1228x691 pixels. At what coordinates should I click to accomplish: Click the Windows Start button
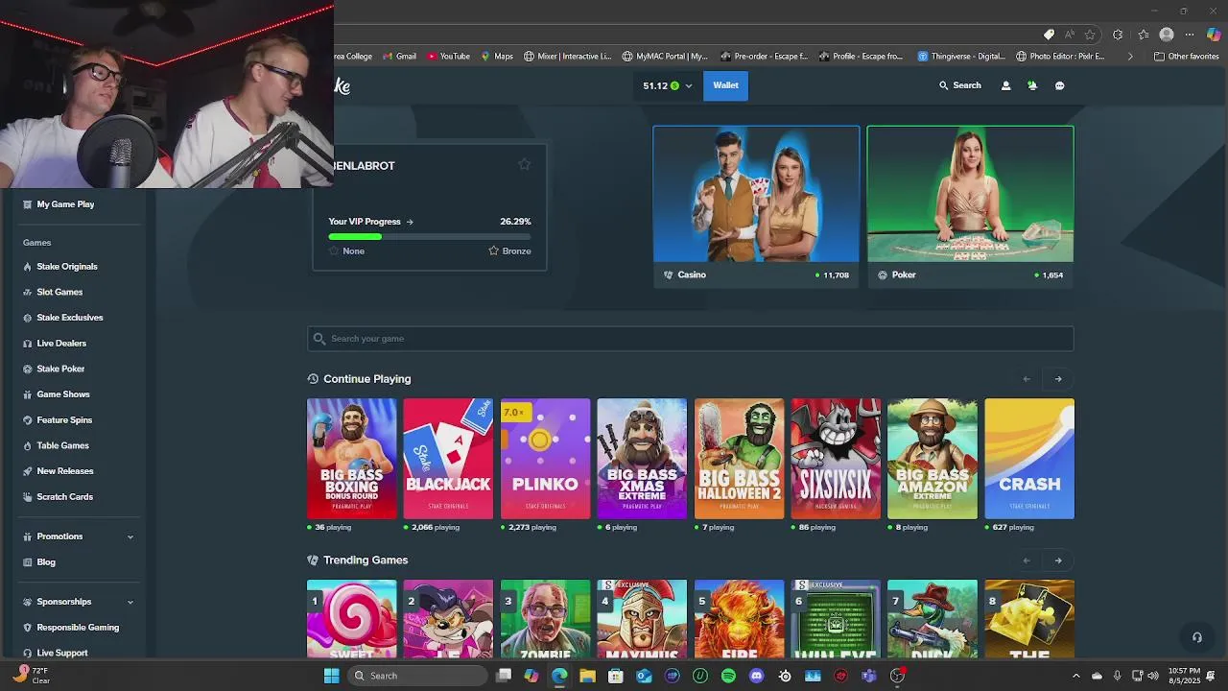point(331,676)
